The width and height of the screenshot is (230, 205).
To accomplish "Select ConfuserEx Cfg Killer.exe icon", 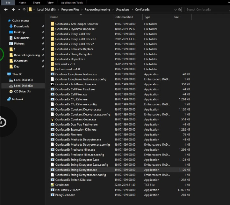I will 52,99.
